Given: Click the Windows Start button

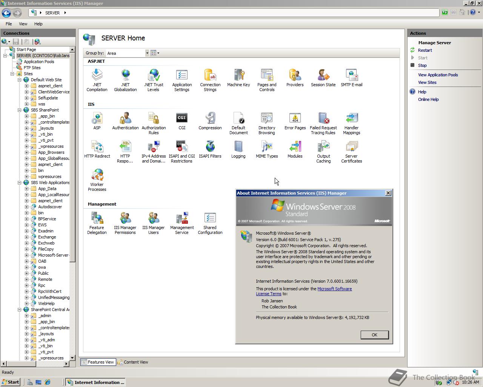Looking at the screenshot, I should coord(10,382).
